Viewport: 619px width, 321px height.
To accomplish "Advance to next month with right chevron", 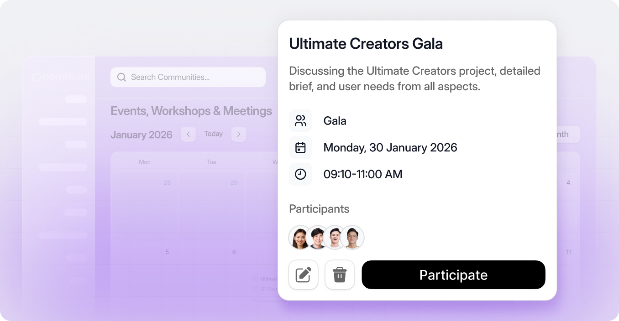I will coord(238,134).
